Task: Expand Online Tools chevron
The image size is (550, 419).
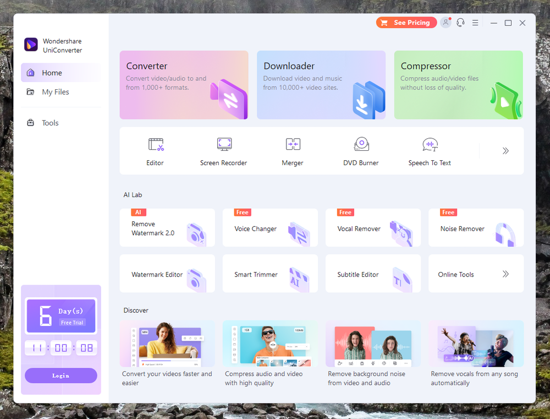Action: coord(505,274)
